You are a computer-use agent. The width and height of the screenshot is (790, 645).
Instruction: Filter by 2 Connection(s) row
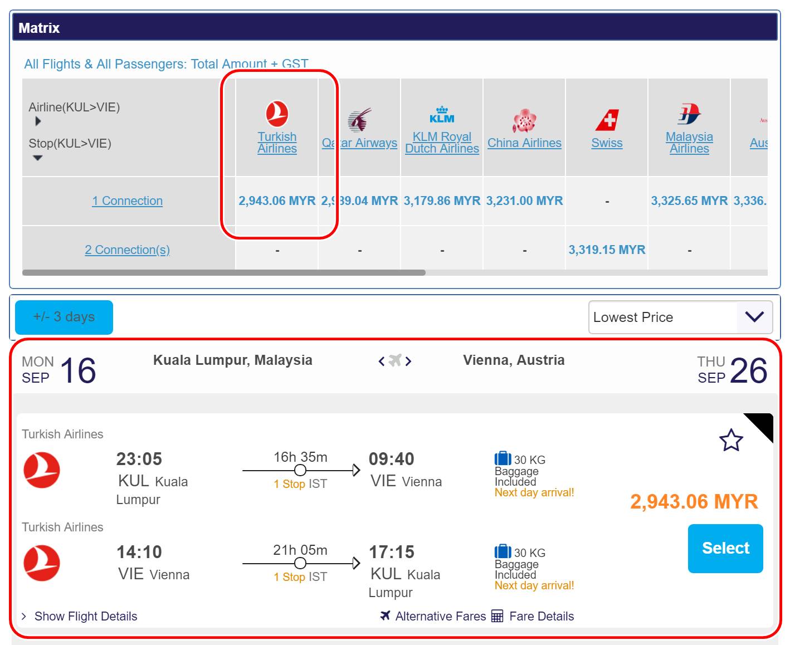coord(127,250)
